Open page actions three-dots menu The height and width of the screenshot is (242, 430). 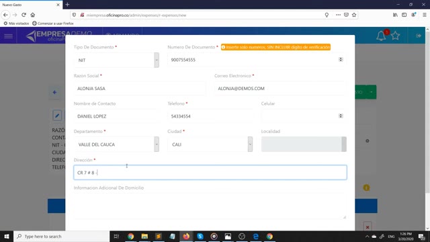point(338,15)
